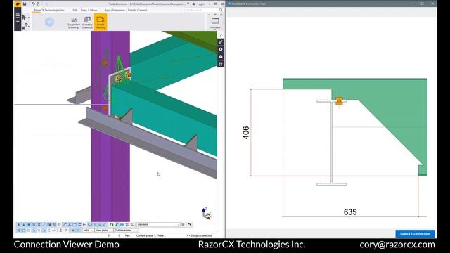Click the blue hexagon RazorCX ribbon icon
Viewport: 450px width, 253px height.
(x=49, y=22)
